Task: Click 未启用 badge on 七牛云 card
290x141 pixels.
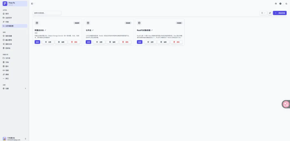Action: click(128, 23)
